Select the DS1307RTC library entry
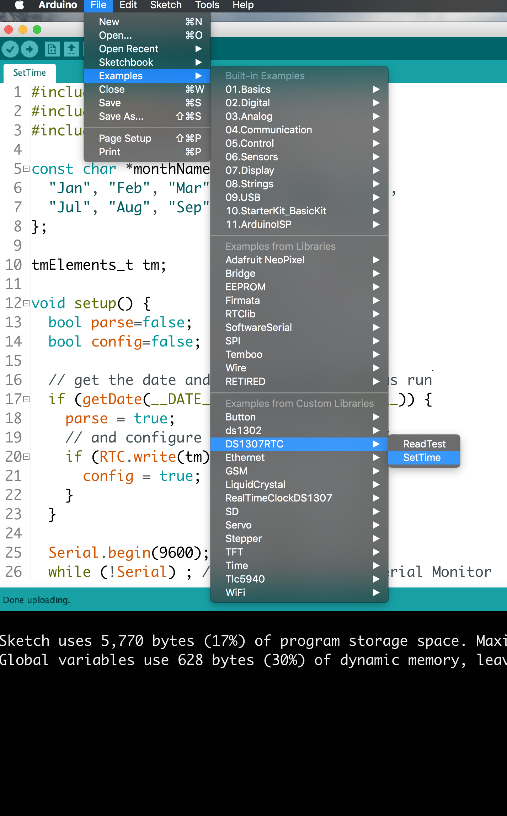Screen dimensions: 507x816 (x=299, y=444)
